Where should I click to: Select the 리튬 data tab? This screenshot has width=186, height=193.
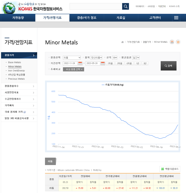[50, 161]
